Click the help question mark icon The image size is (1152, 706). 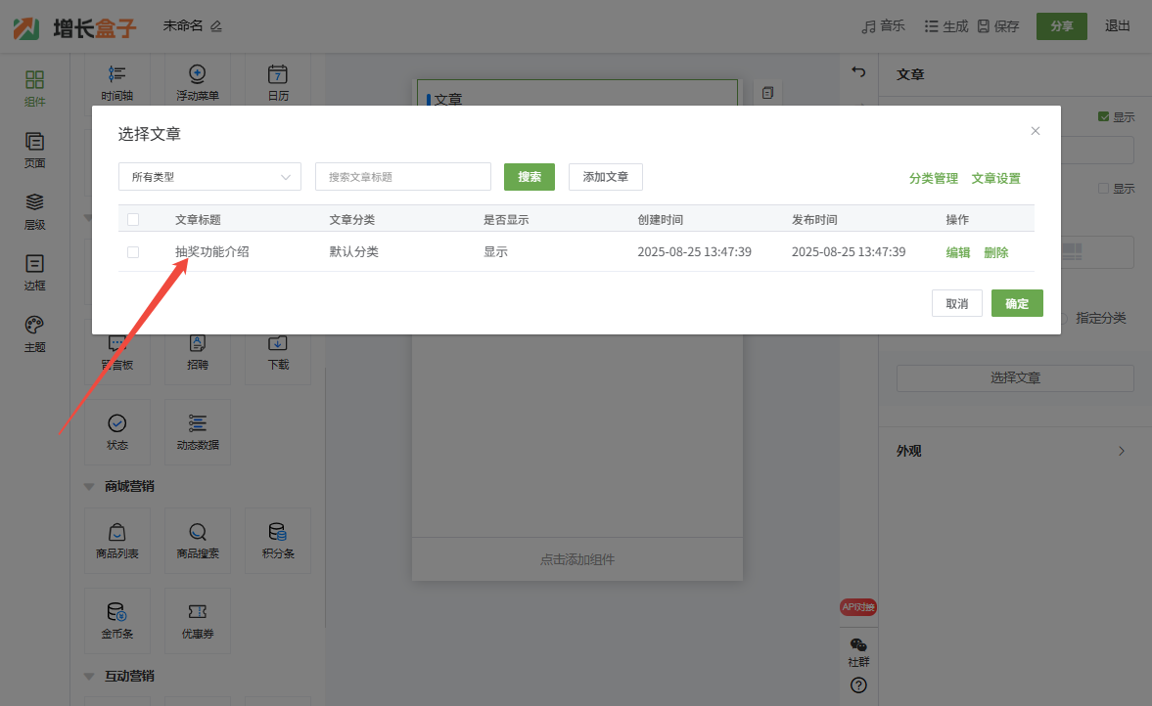tap(858, 685)
